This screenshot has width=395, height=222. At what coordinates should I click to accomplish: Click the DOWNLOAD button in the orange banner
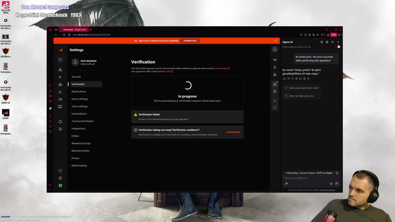tap(190, 41)
